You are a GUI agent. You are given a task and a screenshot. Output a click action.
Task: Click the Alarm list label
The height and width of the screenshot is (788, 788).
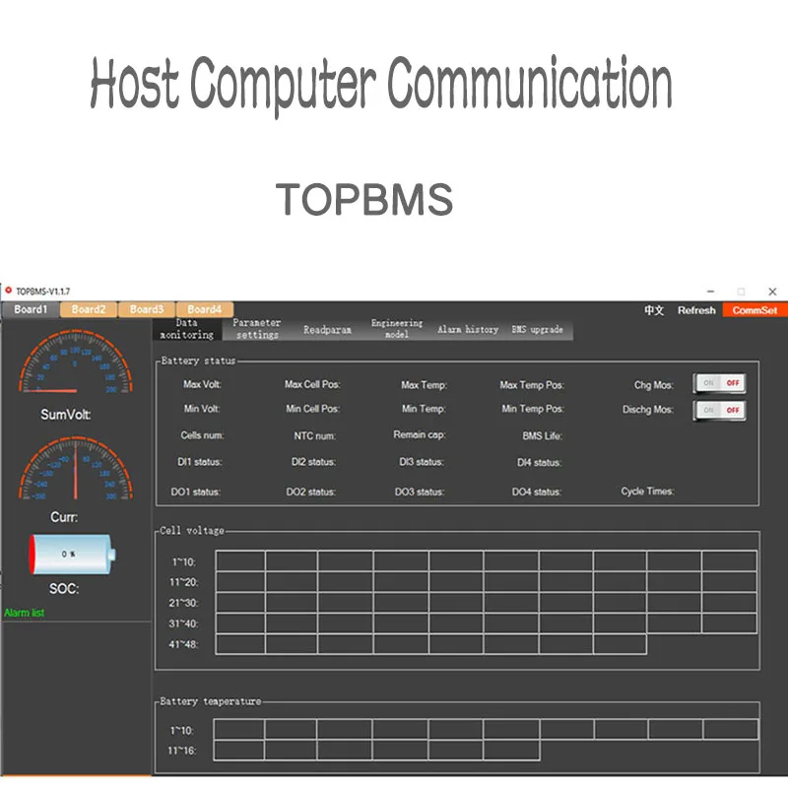click(24, 613)
